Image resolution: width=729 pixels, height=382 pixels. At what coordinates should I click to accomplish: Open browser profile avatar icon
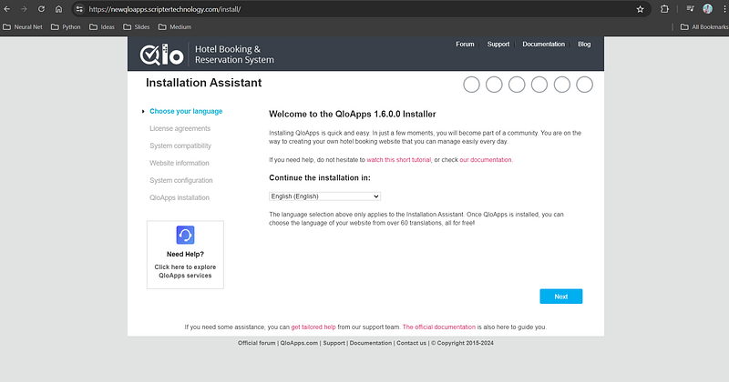point(707,9)
